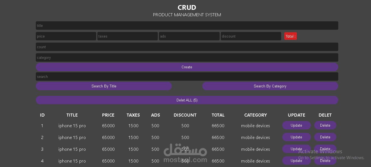Viewport: 371px width, 167px height.
Task: Update product with ID 4
Action: point(297,161)
